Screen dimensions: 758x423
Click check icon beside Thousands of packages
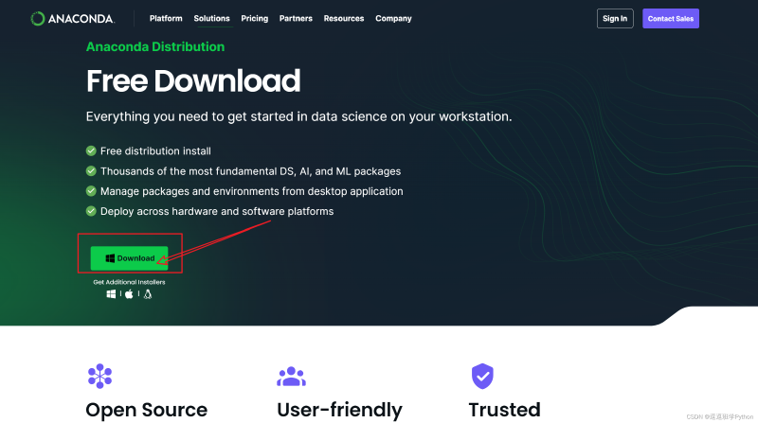pyautogui.click(x=91, y=171)
